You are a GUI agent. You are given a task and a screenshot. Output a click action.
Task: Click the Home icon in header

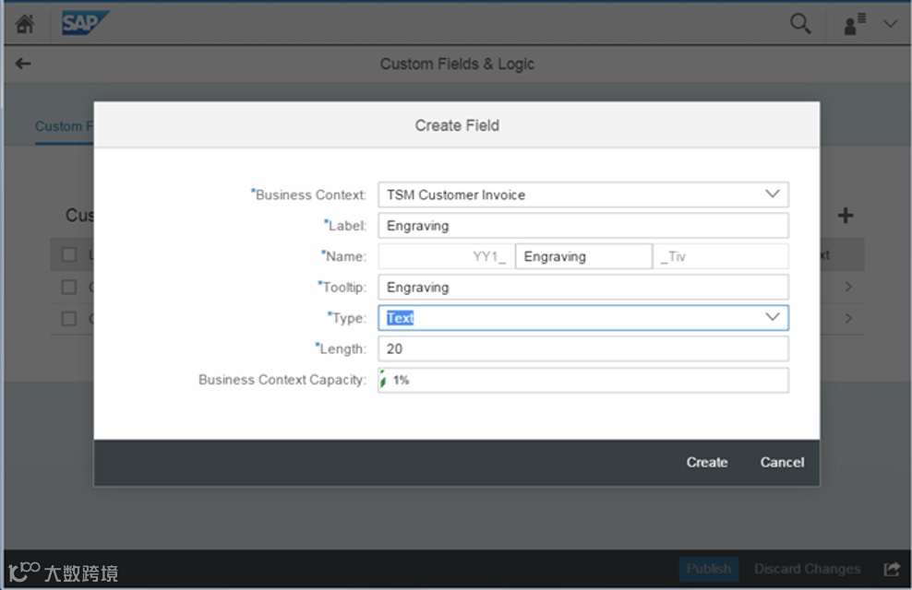pyautogui.click(x=25, y=24)
